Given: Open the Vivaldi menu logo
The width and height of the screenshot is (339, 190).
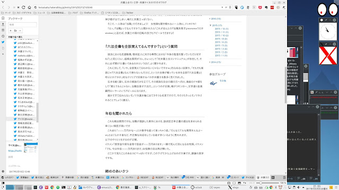Looking at the screenshot, I should click(x=3, y=2).
